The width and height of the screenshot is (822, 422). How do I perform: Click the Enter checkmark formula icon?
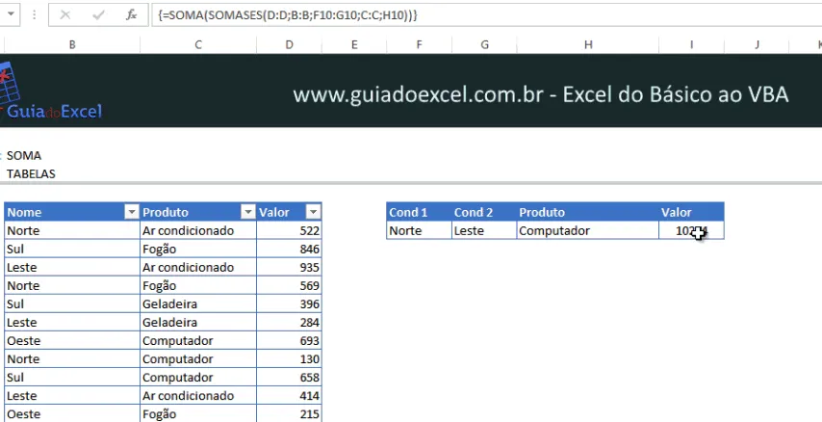click(98, 15)
